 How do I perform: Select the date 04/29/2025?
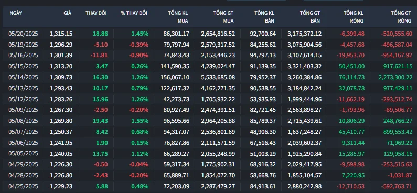click(23, 165)
